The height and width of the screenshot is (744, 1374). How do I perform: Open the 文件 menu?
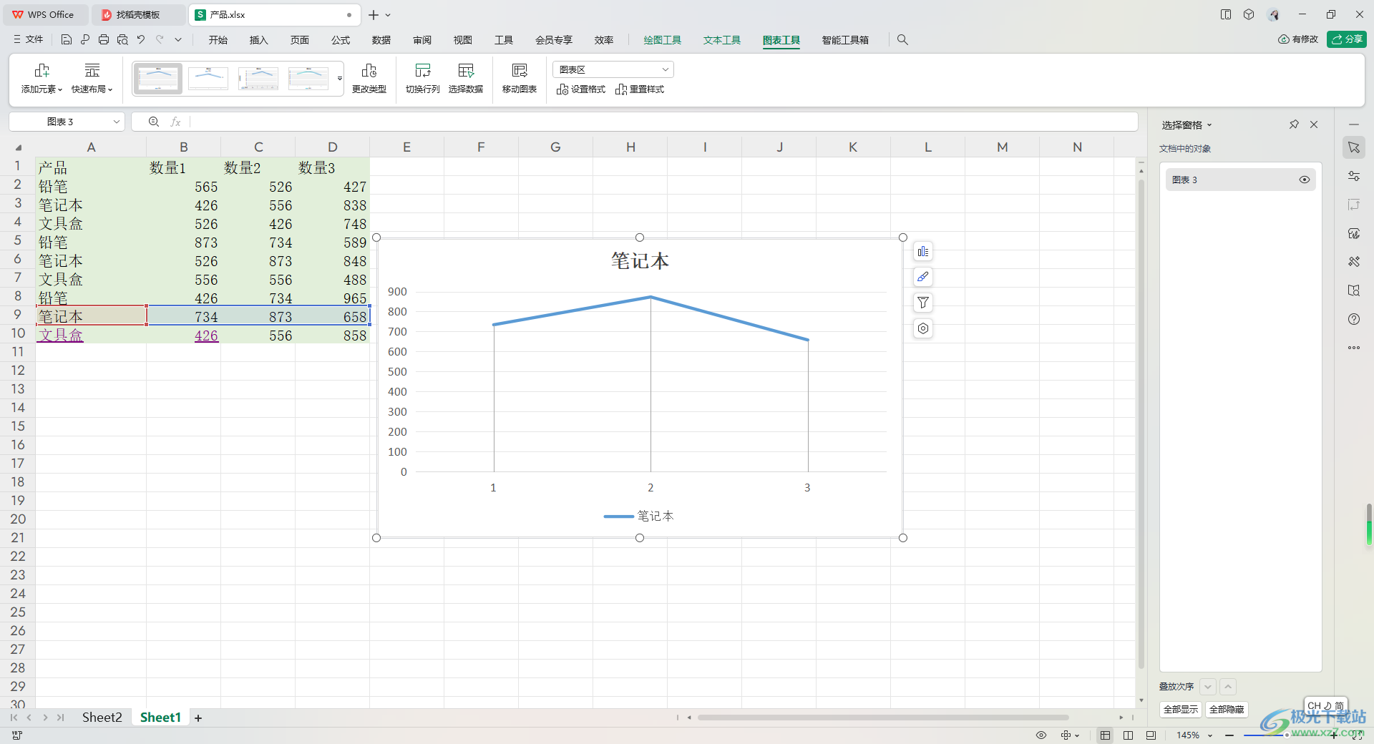(29, 40)
